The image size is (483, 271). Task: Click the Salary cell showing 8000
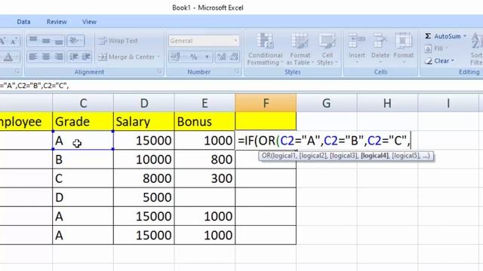coord(144,178)
